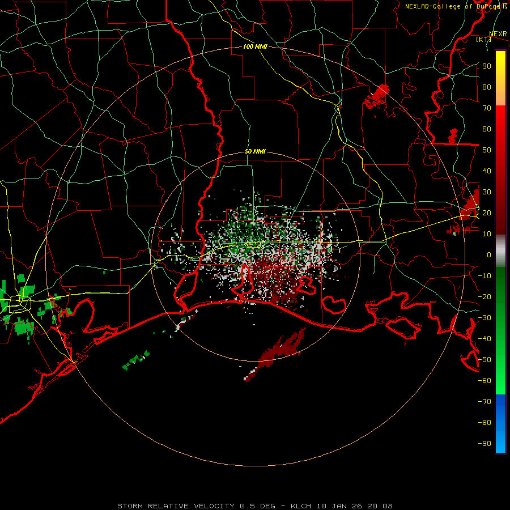Select the -10 value on velocity scale

[x=484, y=276]
